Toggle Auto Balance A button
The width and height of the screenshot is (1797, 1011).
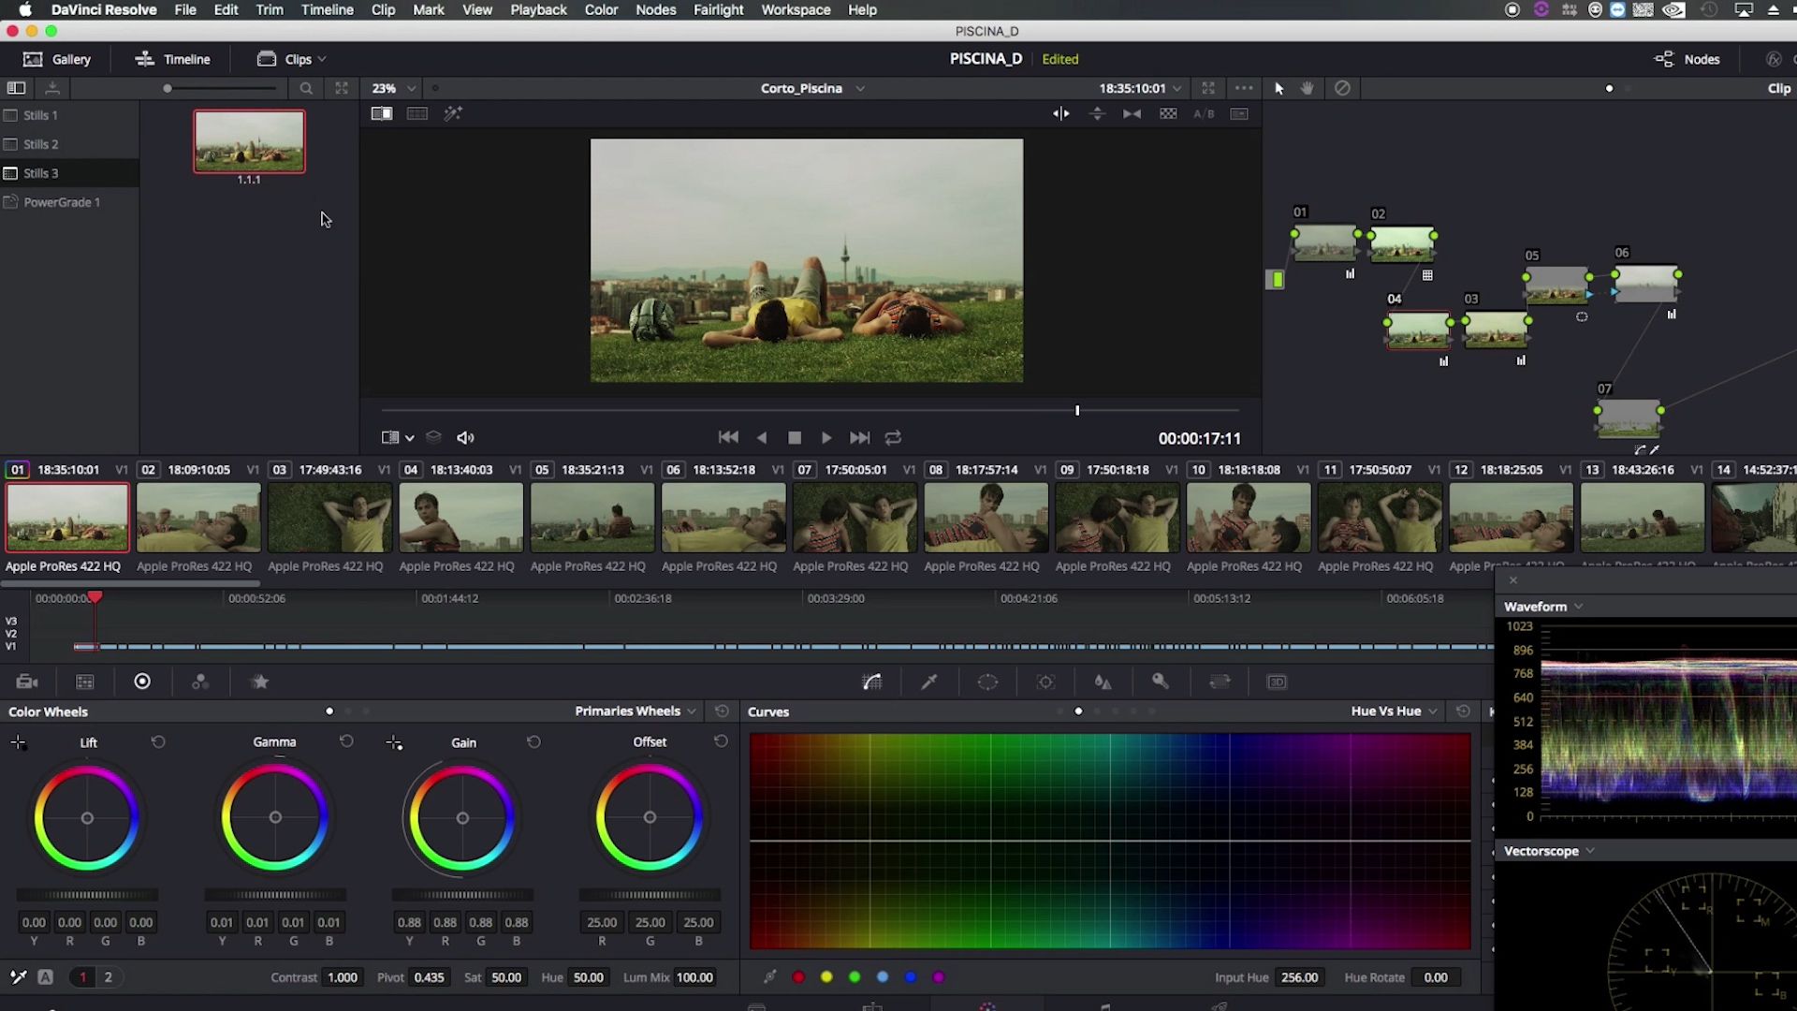coord(45,976)
